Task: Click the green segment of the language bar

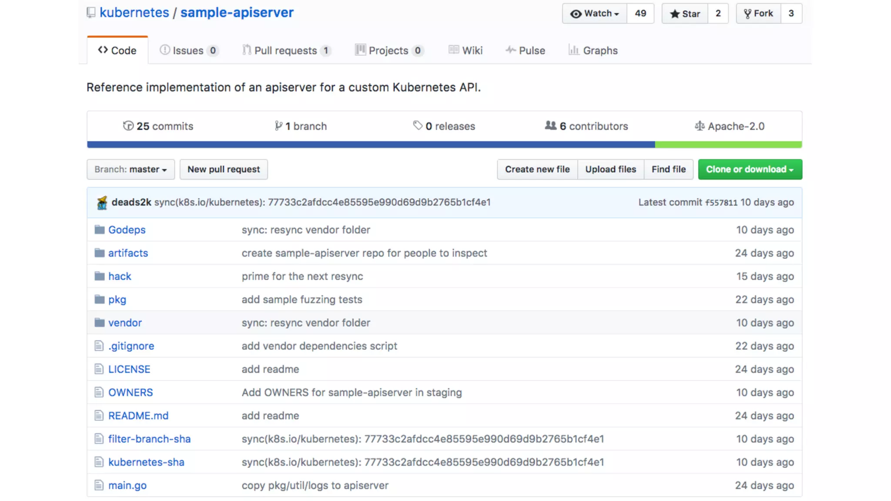Action: (728, 144)
